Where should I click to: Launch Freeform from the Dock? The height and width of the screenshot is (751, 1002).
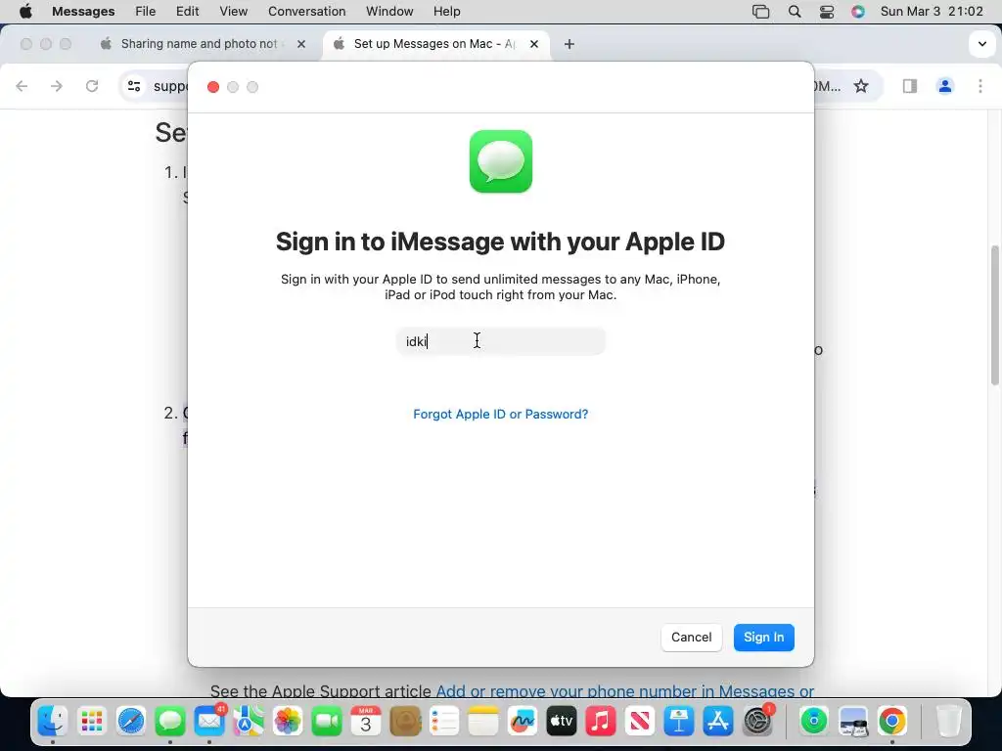tap(523, 721)
